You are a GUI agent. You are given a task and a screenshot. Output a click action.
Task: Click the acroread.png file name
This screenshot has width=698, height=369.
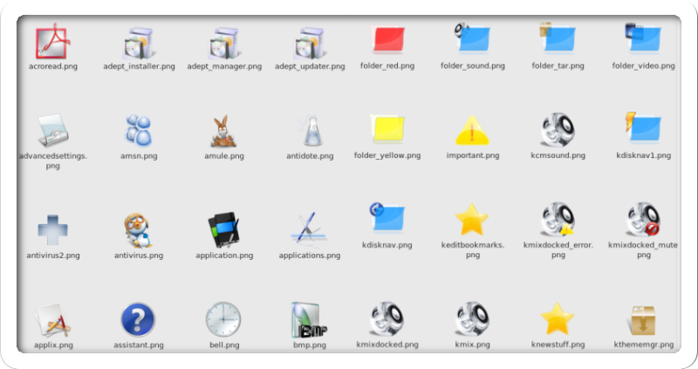coord(53,66)
